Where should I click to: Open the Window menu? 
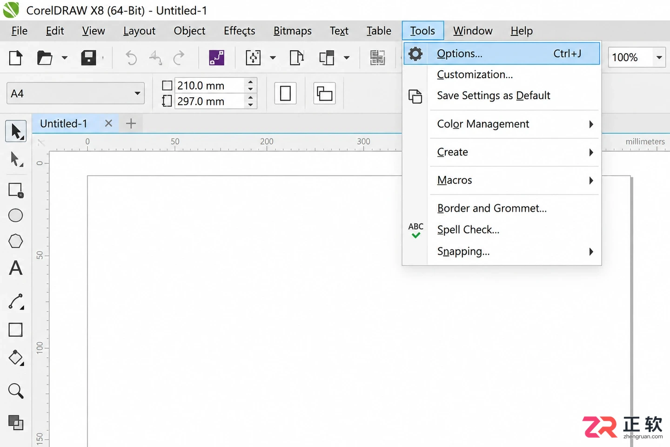[x=473, y=31]
